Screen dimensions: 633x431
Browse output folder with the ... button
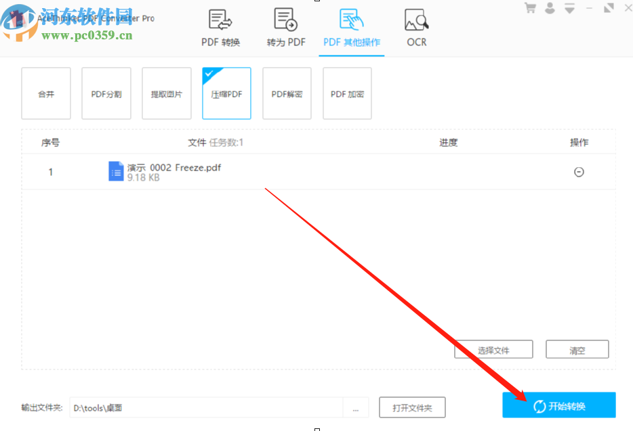coord(356,407)
